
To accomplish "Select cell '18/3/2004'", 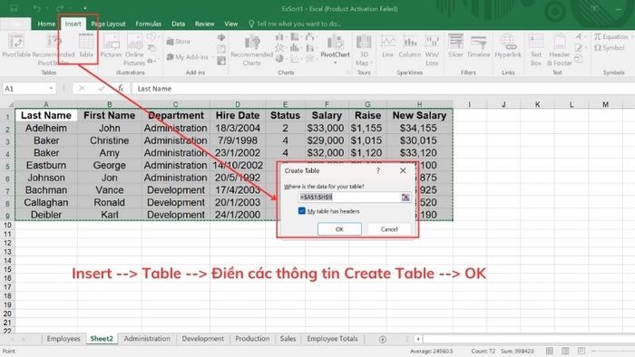I will (238, 128).
